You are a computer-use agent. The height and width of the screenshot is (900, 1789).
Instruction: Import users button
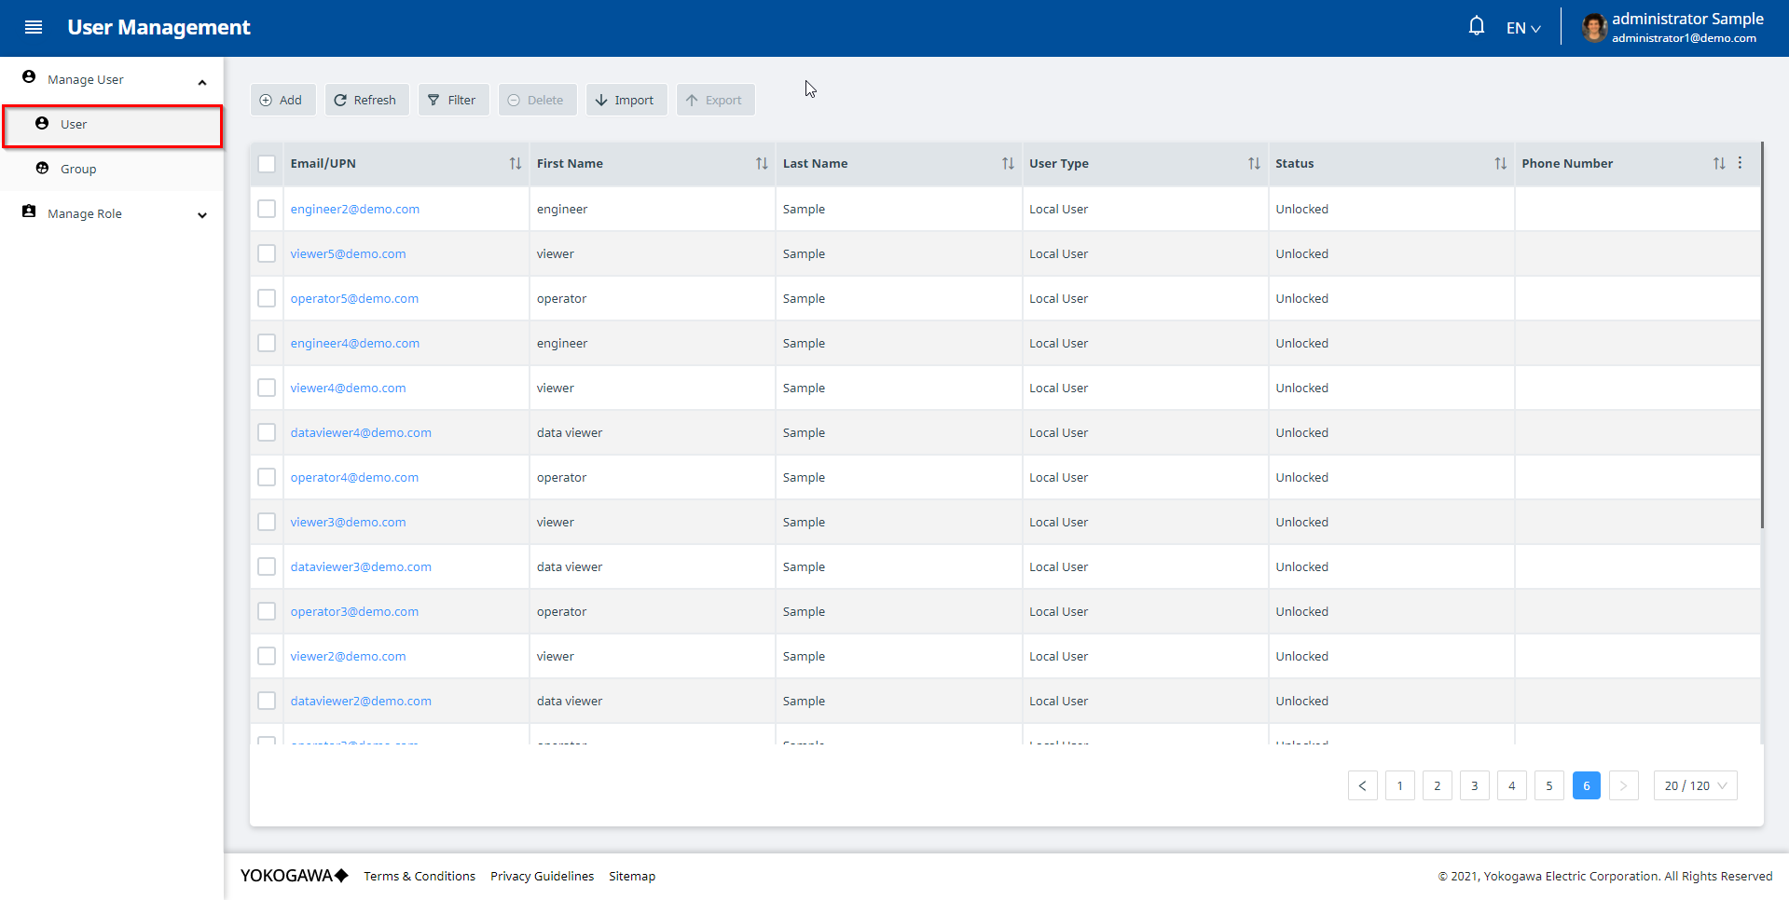626,100
